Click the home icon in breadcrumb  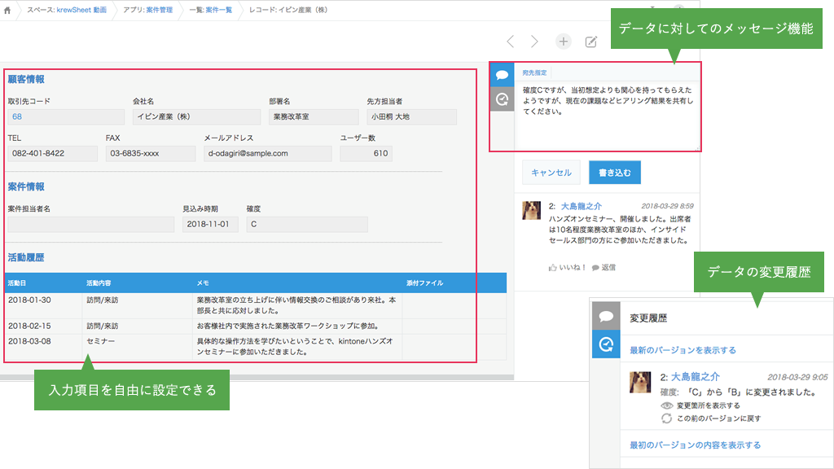[x=7, y=10]
